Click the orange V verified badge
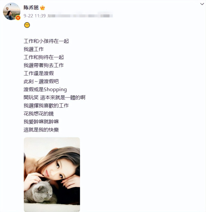 18,18
